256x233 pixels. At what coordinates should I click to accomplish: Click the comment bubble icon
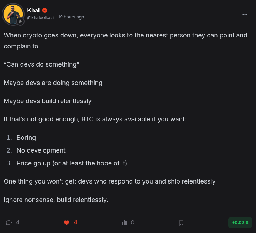pyautogui.click(x=9, y=223)
